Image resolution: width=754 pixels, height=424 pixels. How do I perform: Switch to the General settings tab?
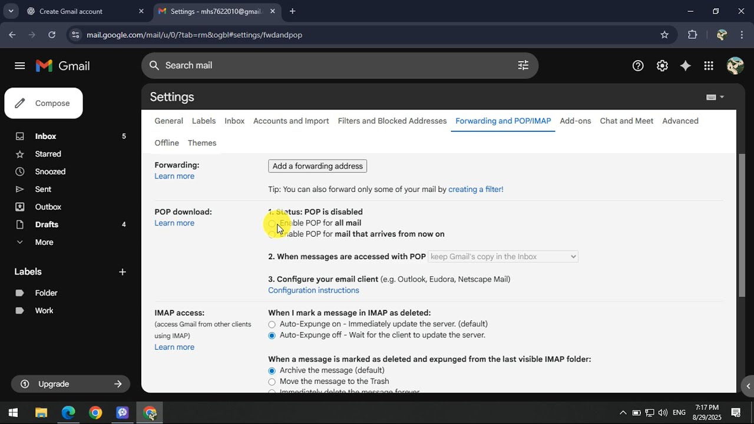[168, 121]
